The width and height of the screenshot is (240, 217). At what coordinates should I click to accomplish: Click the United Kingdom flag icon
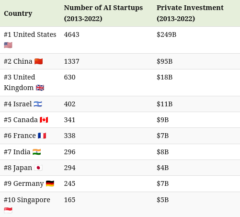[x=40, y=88]
